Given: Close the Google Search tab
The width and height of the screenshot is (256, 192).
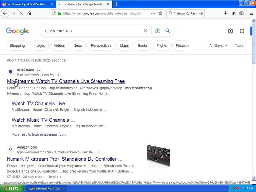Looking at the screenshot, I should 108,4.
